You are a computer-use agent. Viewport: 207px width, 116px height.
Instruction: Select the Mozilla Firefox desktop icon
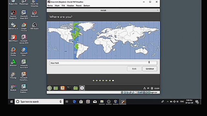pyautogui.click(x=13, y=52)
